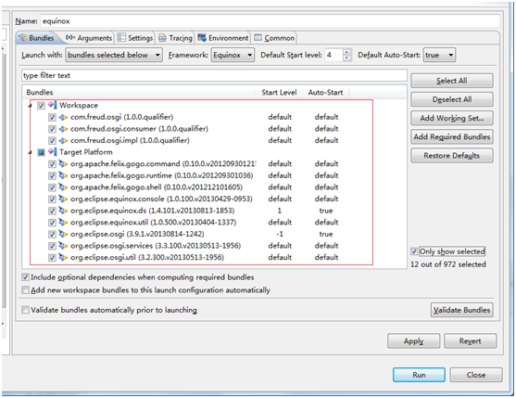Click the com.freud.osgi bundle icon
The width and height of the screenshot is (516, 398).
tap(63, 117)
